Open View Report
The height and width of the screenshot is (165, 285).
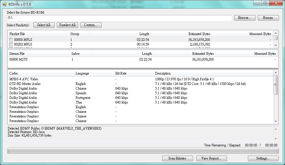click(211, 158)
